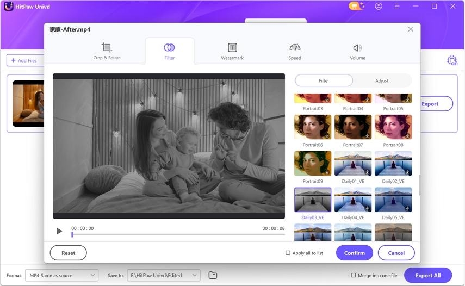Open the Crop & Rotate tool
This screenshot has height=286, width=465.
coord(107,51)
